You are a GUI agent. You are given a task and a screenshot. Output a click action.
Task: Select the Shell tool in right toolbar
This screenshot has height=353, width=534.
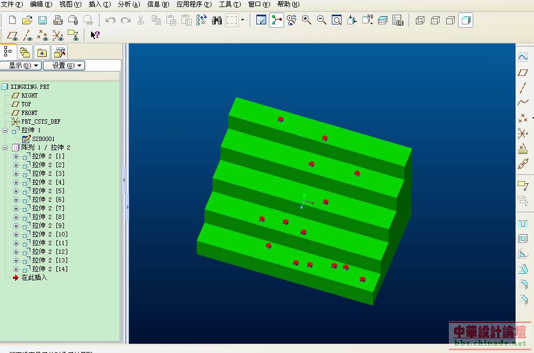click(523, 239)
